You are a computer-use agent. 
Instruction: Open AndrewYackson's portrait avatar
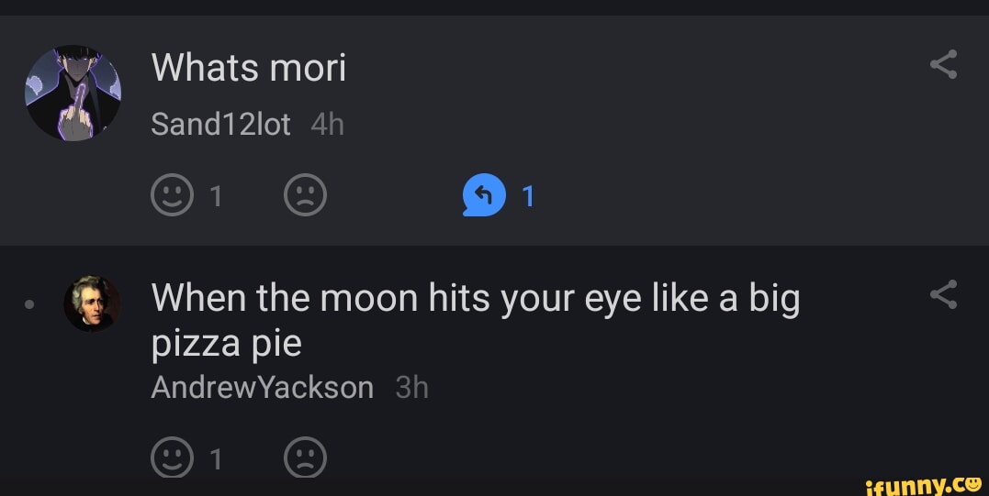pos(92,303)
